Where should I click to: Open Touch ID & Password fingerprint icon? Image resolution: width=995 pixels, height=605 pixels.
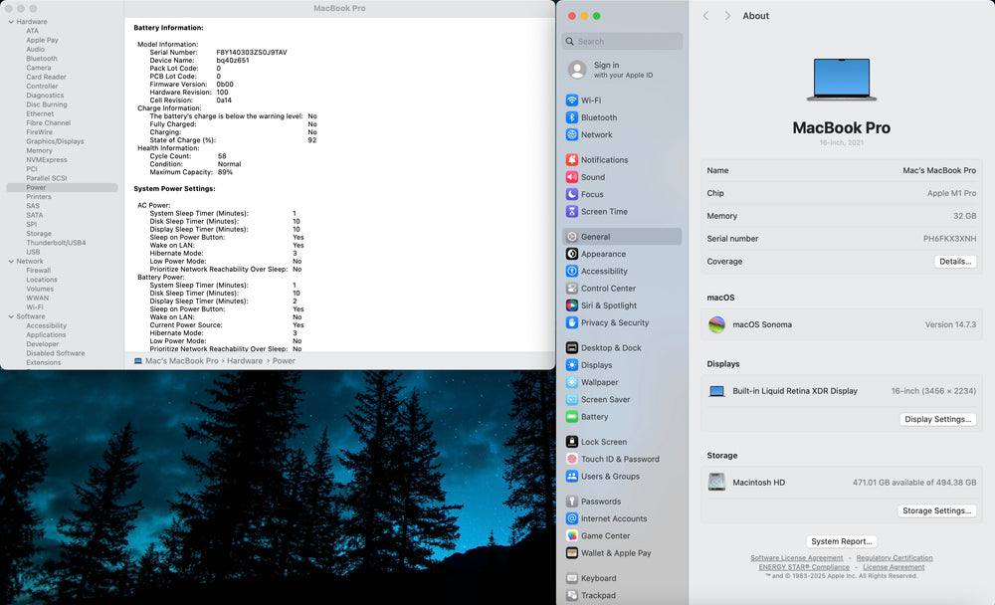coord(572,459)
